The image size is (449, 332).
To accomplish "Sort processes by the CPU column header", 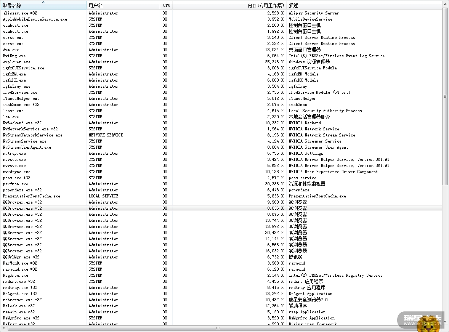I will 166,5.
